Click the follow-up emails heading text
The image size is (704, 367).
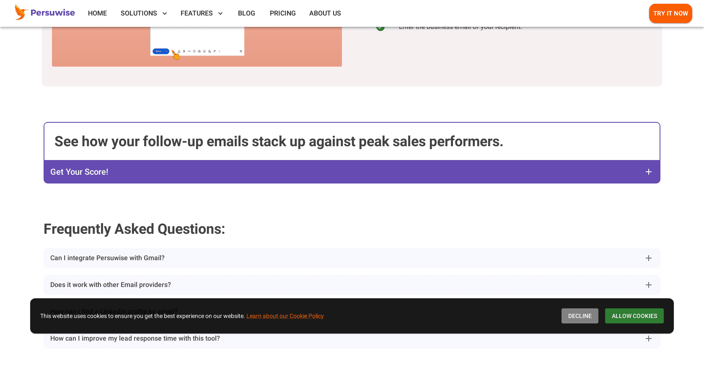point(279,142)
